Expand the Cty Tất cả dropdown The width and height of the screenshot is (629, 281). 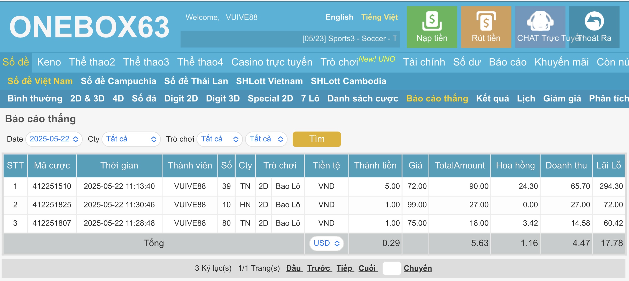pos(131,139)
